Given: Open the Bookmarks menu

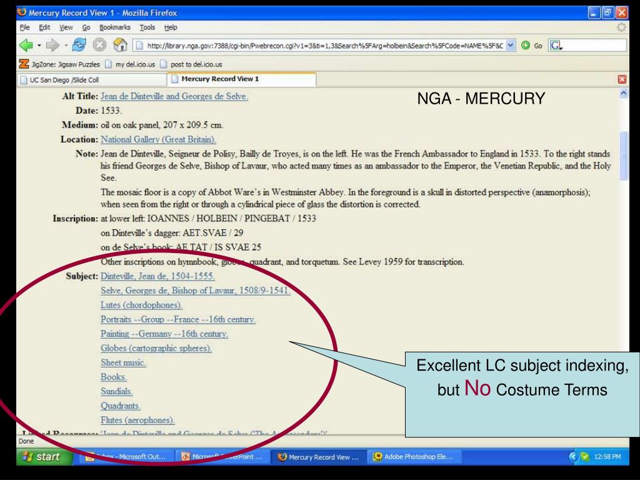Looking at the screenshot, I should 115,27.
